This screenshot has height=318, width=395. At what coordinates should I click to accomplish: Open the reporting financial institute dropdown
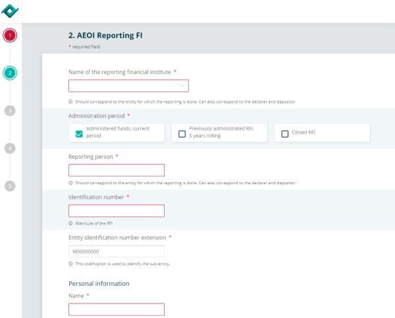tap(128, 86)
